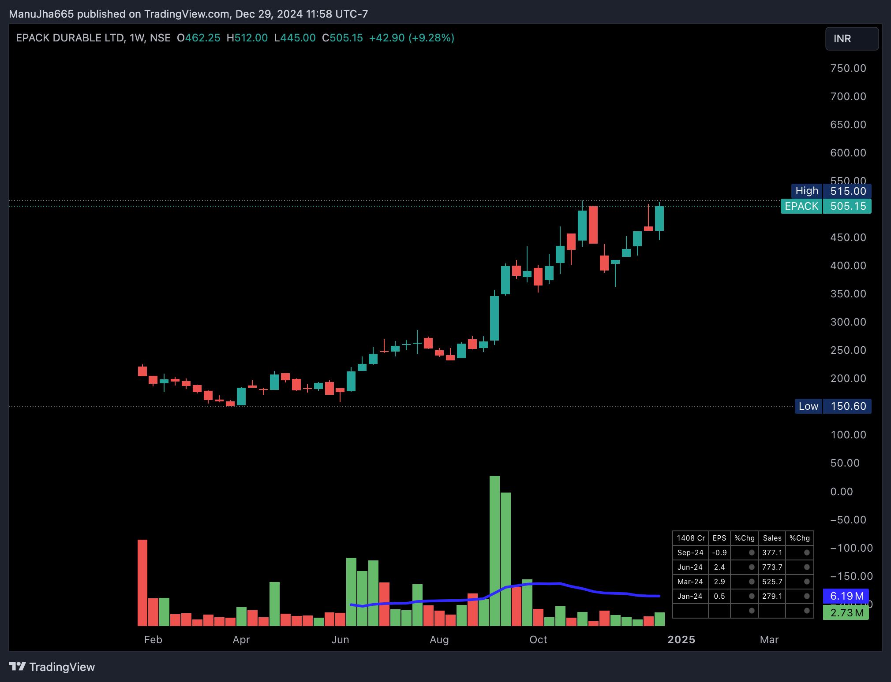Viewport: 891px width, 682px height.
Task: Click the H512.00 high value
Action: pyautogui.click(x=247, y=38)
